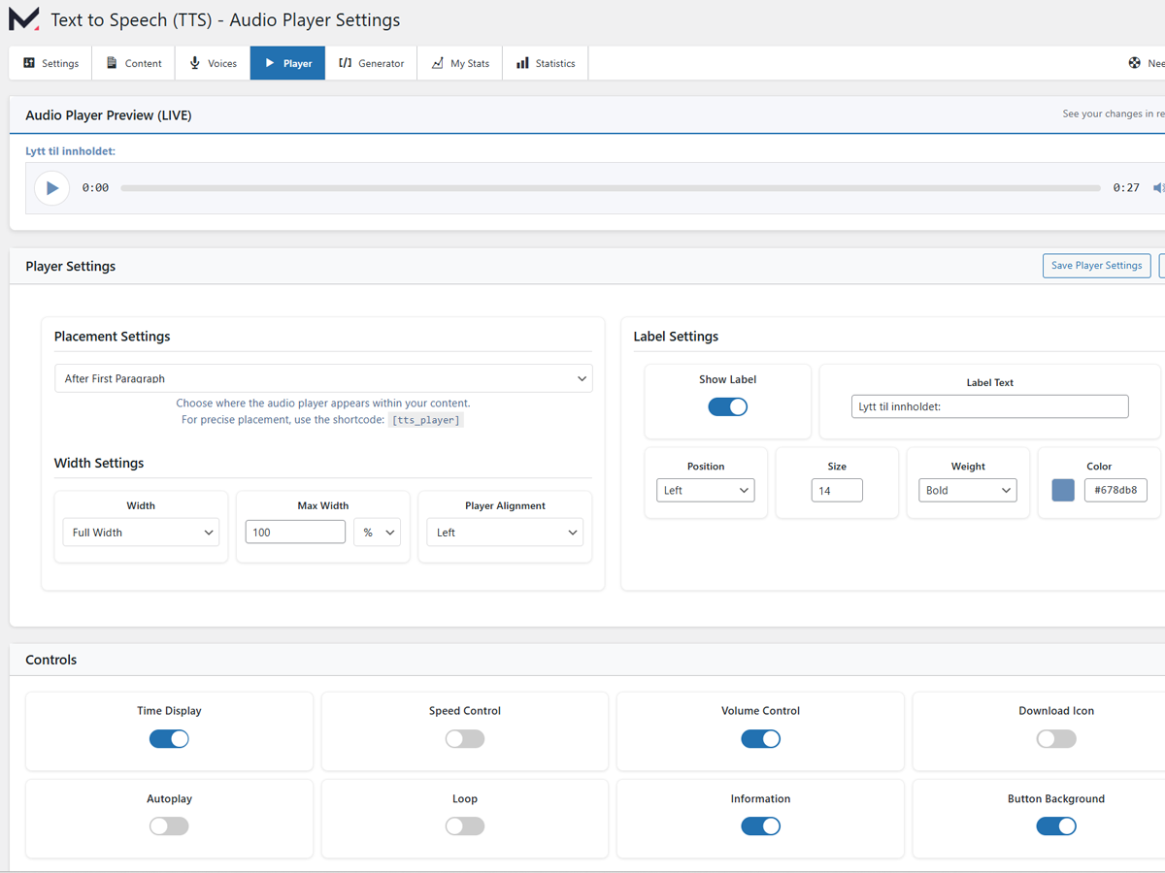The width and height of the screenshot is (1165, 873).
Task: Click the label Size field showing 14
Action: [x=837, y=490]
